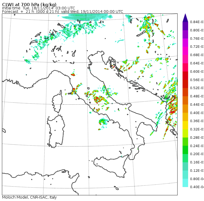The width and height of the screenshot is (204, 201).
Task: Click the 0.52E-03 color scale label
Action: [197, 88]
